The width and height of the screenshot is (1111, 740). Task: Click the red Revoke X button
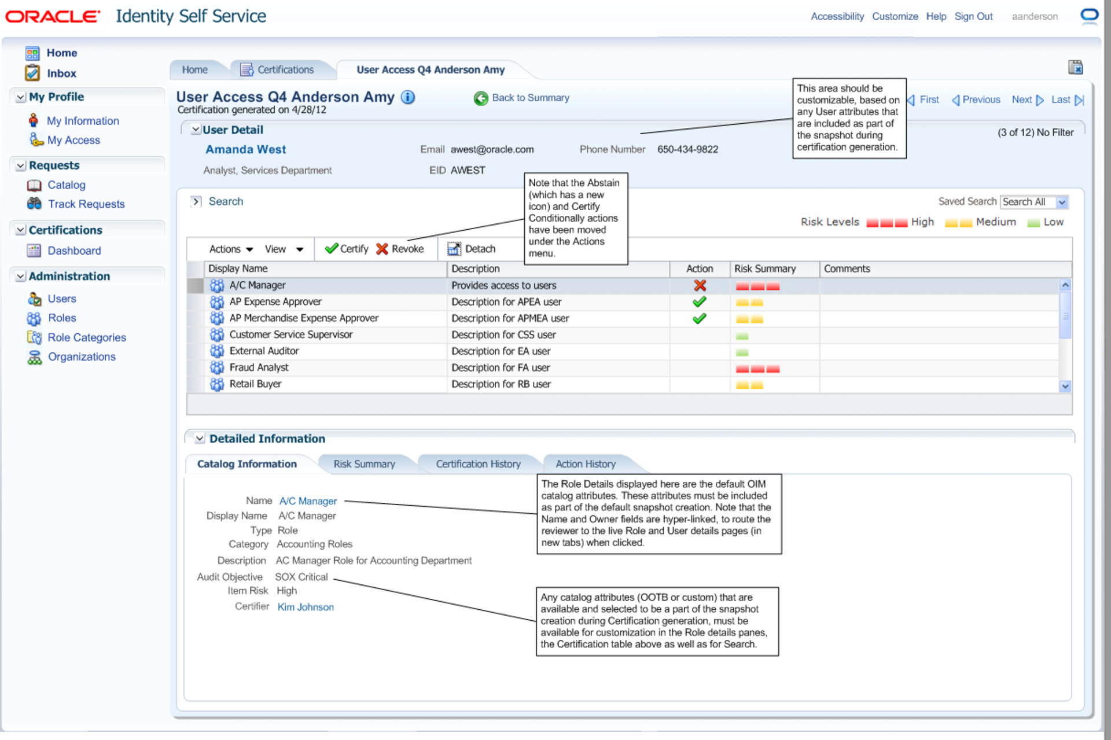400,249
